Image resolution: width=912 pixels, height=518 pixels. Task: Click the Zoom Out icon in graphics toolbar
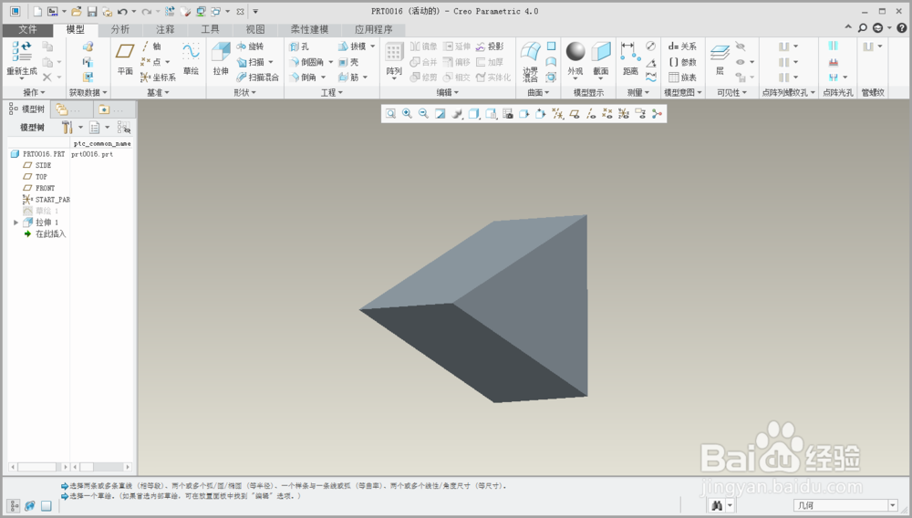point(423,113)
